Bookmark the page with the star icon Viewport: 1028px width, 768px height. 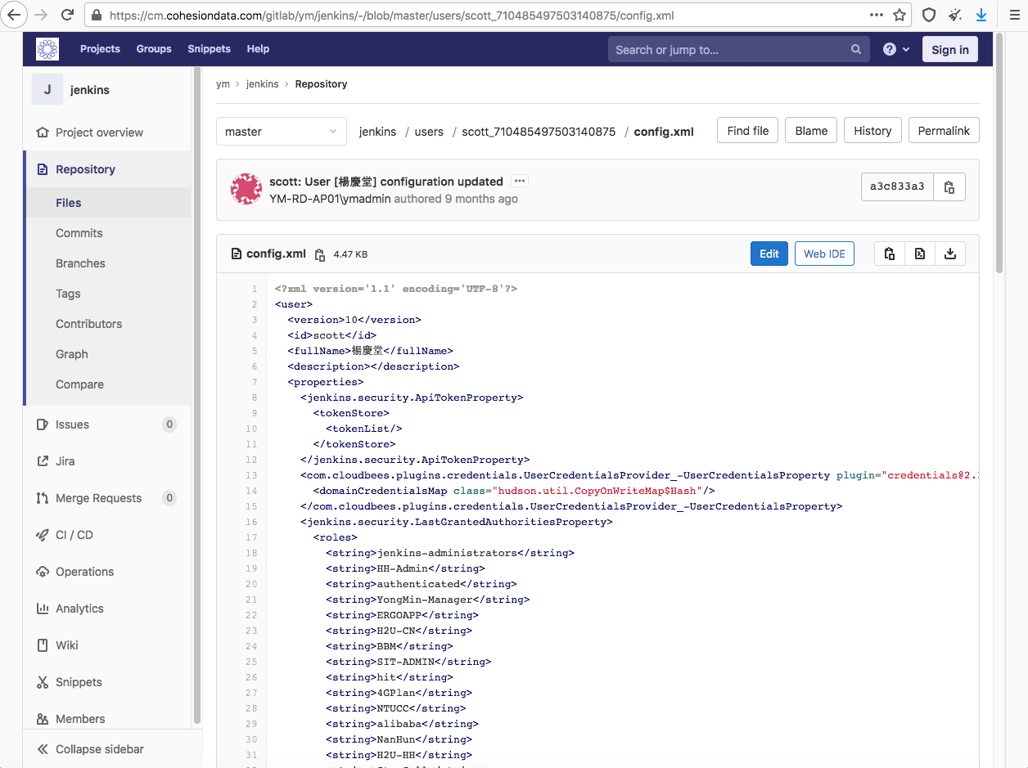[899, 15]
